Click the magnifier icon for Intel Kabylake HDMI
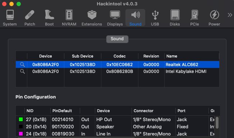Viewport: 234px width, 138px height. pyautogui.click(x=22, y=72)
